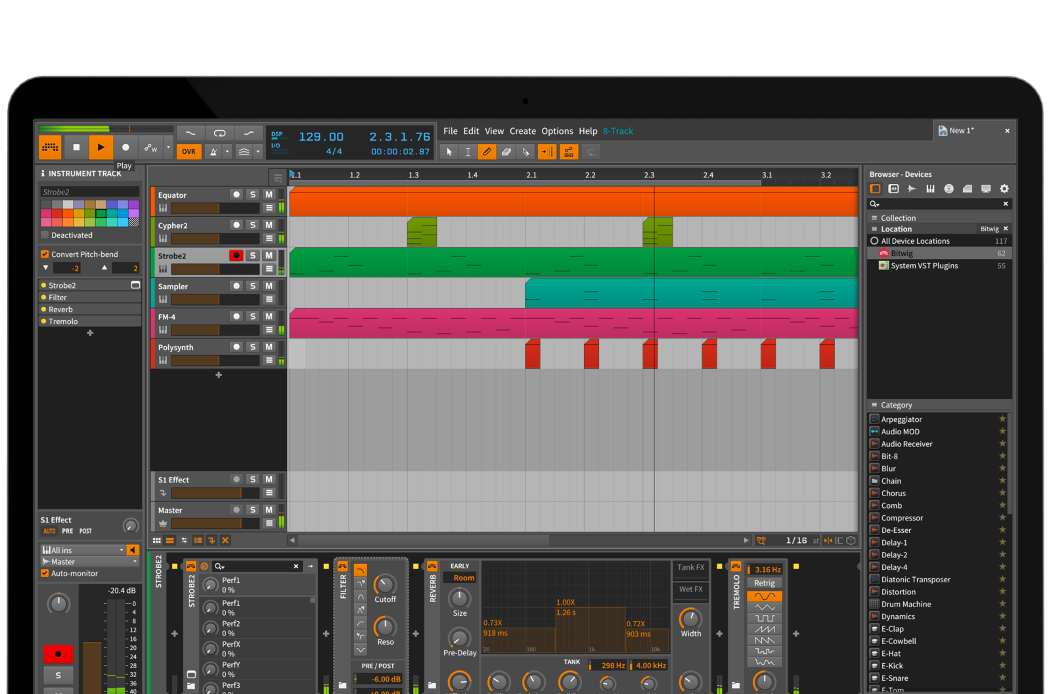Screen dimensions: 1051x694
Task: Select the Eraser tool
Action: pyautogui.click(x=506, y=152)
